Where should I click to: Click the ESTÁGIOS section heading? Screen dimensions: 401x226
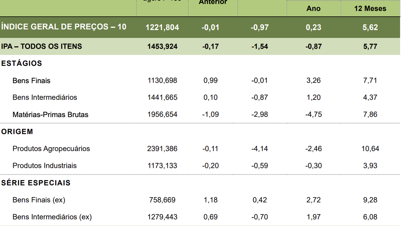click(x=22, y=63)
